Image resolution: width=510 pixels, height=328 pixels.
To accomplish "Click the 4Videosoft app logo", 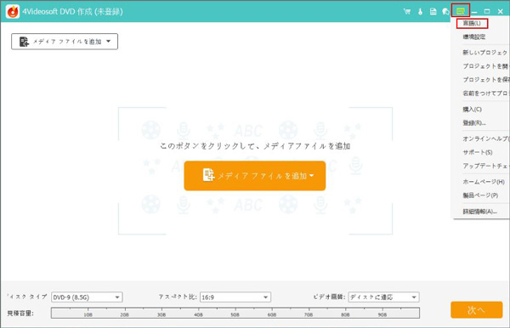I will (13, 12).
